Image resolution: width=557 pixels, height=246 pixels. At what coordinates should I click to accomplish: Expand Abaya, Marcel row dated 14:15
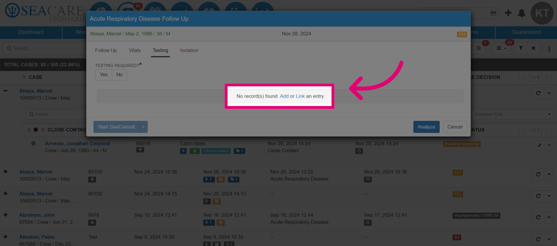click(6, 193)
